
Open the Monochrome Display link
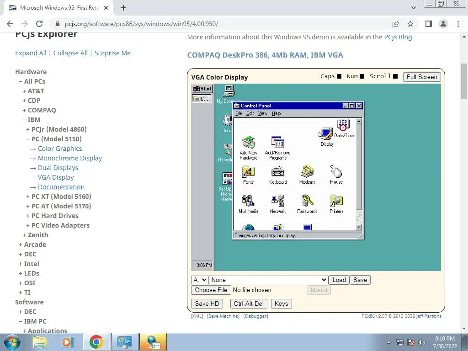click(70, 158)
